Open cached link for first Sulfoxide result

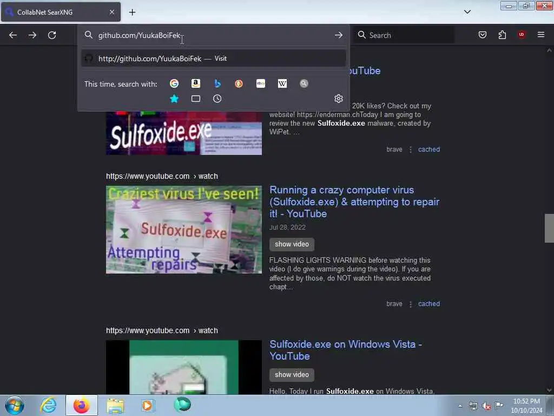pos(429,149)
